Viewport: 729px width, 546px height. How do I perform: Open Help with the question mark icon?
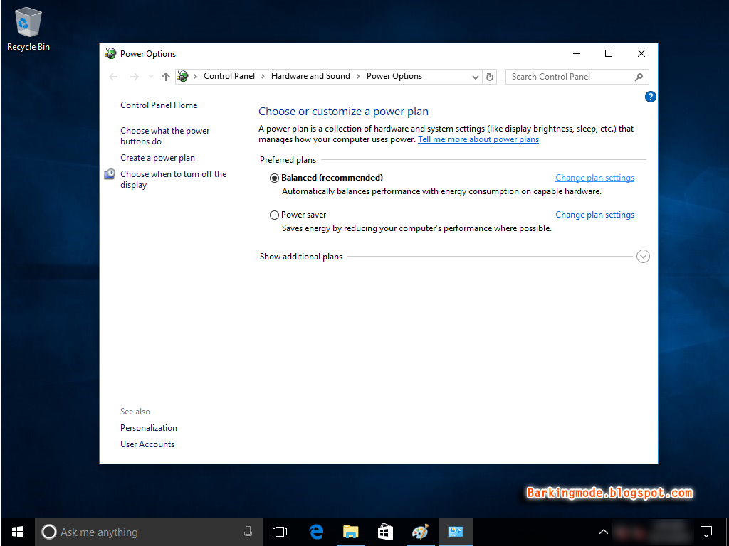(651, 97)
